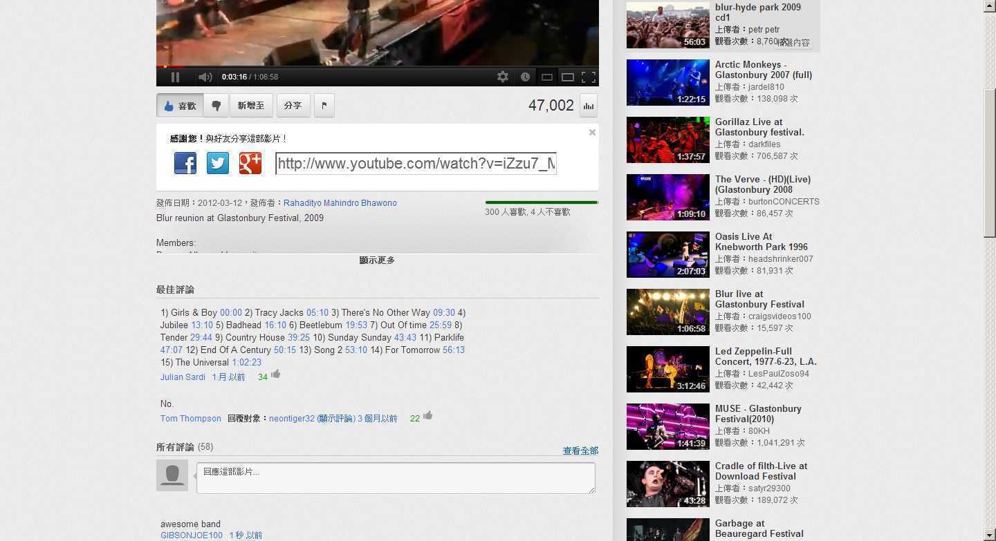The image size is (996, 541).
Task: Open Blur live at Glastonbury Festival thumbnail
Action: (x=668, y=312)
